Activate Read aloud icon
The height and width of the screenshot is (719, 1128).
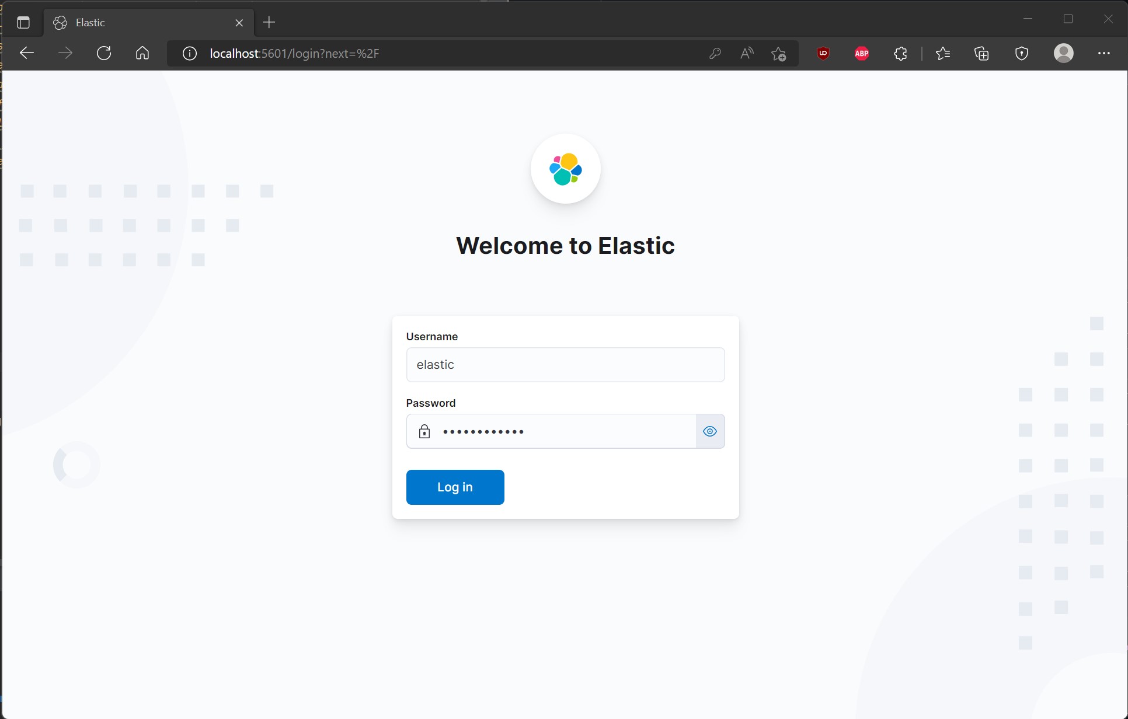point(747,54)
